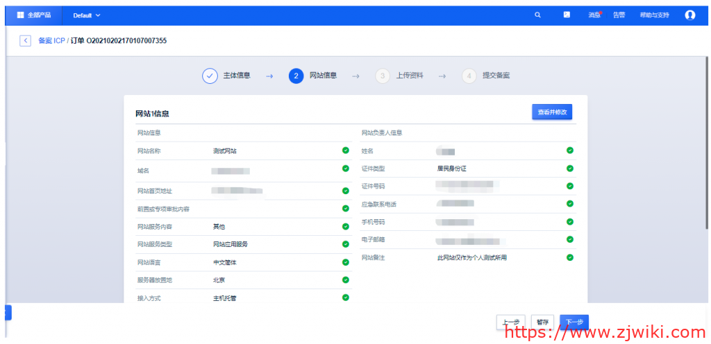
Task: Open the 全部产品 grid menu
Action: 33,15
